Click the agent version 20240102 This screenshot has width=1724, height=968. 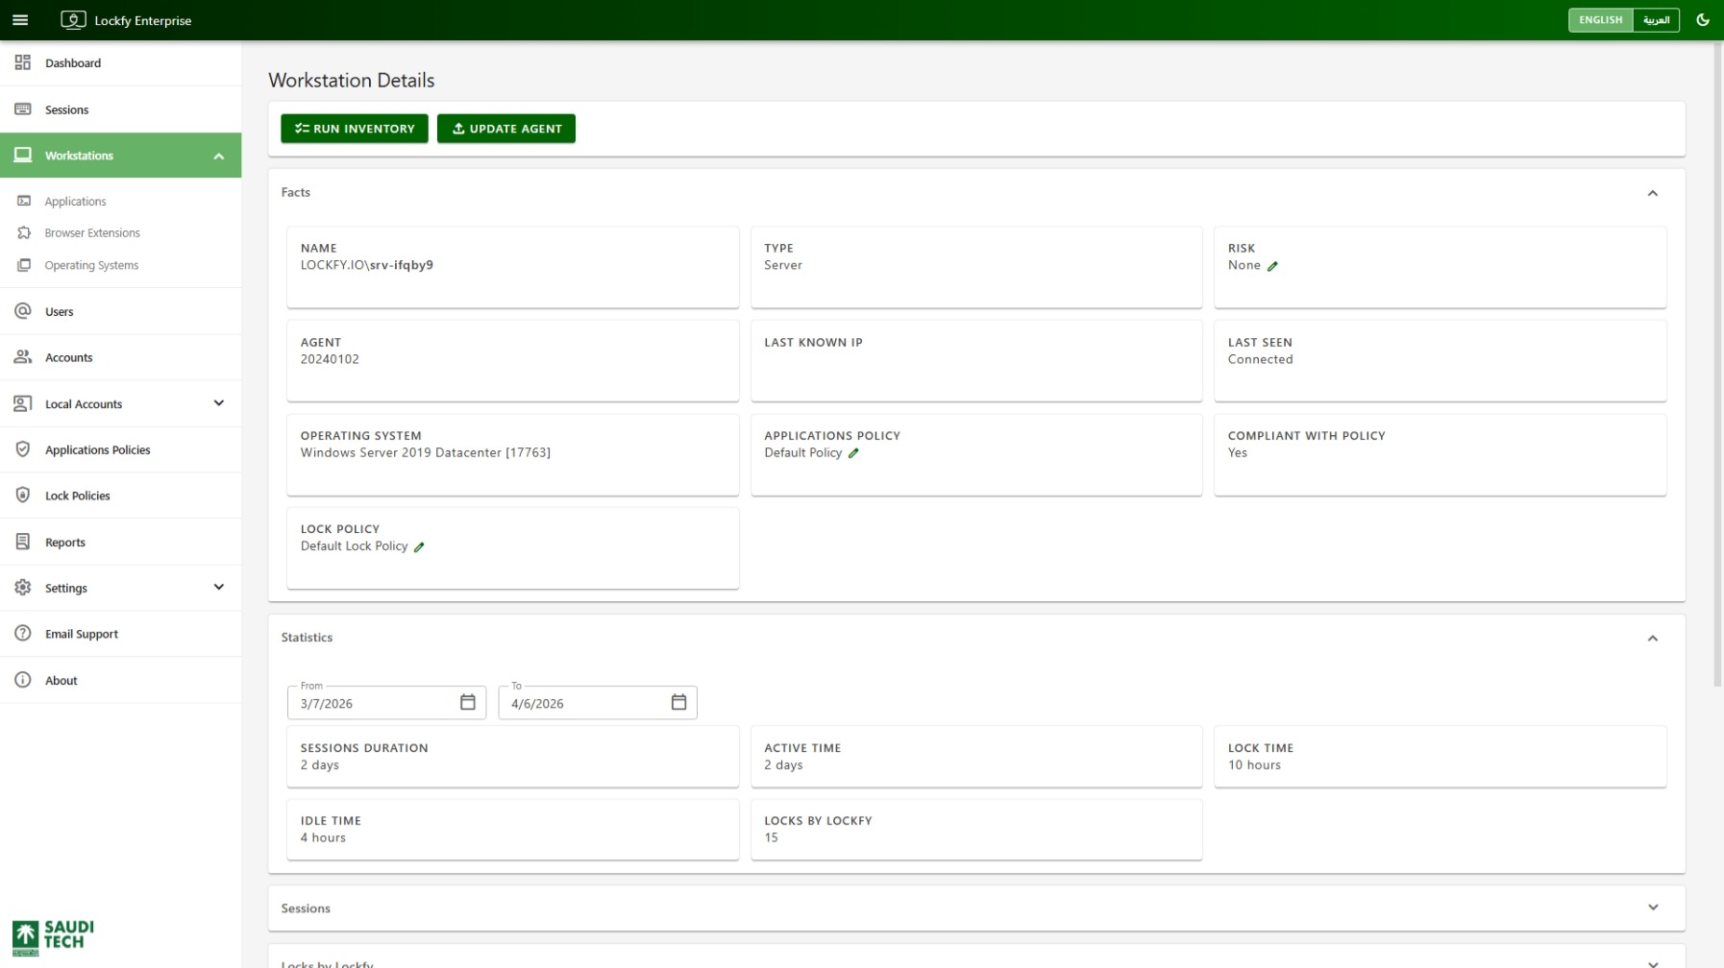(x=330, y=359)
